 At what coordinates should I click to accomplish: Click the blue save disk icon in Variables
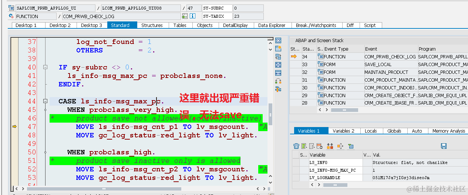tap(444, 146)
